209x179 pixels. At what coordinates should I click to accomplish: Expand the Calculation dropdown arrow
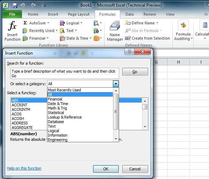pos(205,39)
